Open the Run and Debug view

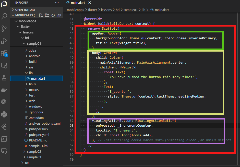pos(4,41)
